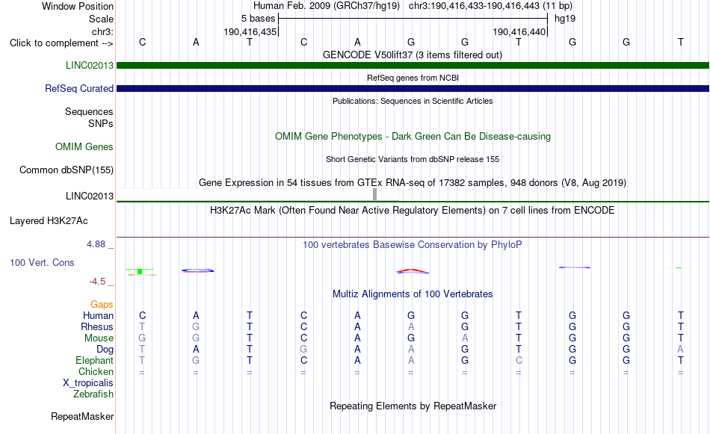Click the 100 vertebrates Basewise Conservation title
The image size is (710, 434).
[412, 245]
